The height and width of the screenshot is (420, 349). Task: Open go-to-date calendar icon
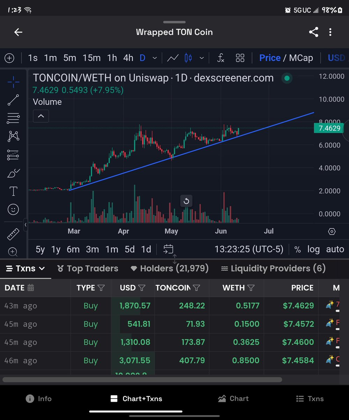coord(168,249)
